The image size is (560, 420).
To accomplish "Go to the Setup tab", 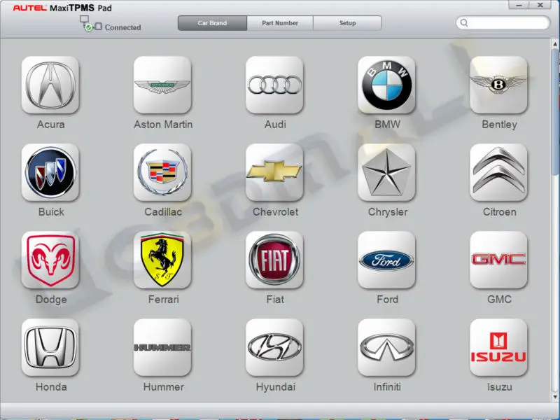I will pyautogui.click(x=347, y=23).
